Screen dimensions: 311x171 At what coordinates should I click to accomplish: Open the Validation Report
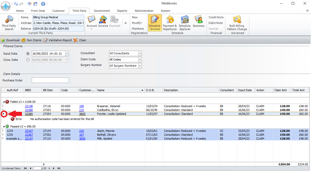[58, 40]
